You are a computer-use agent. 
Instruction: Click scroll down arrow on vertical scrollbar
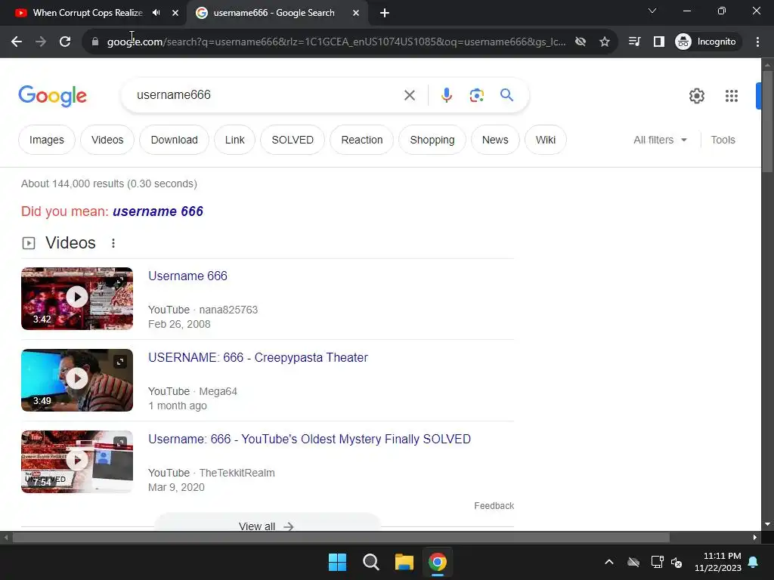point(767,524)
